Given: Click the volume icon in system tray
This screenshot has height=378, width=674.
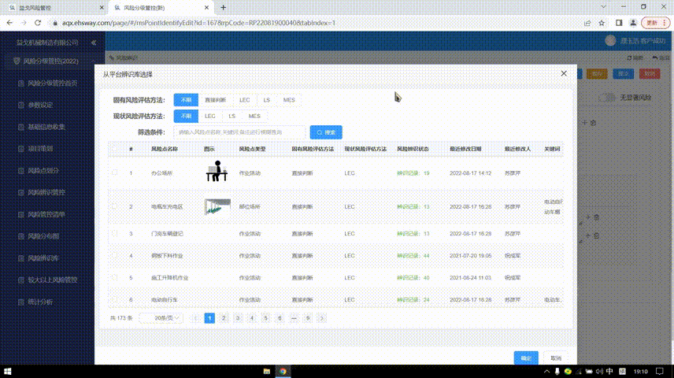Looking at the screenshot, I should (599, 371).
